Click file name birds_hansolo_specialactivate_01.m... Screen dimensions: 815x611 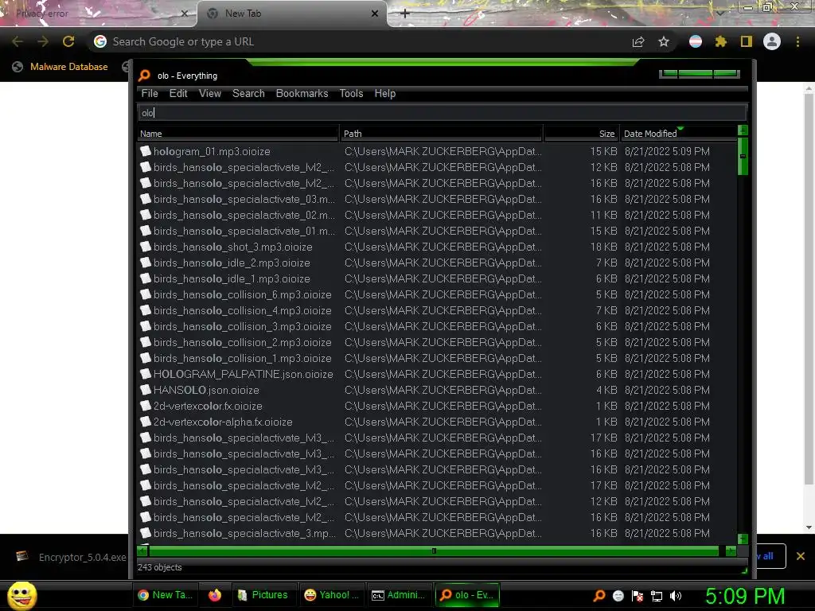244,231
